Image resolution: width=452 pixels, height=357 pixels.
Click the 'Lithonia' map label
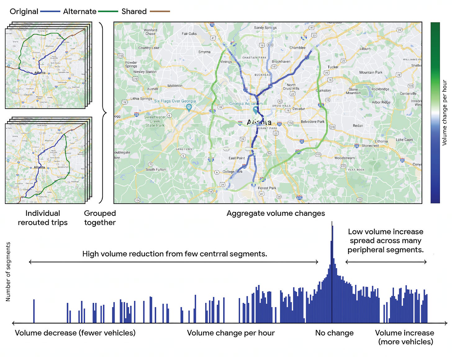[381, 141]
